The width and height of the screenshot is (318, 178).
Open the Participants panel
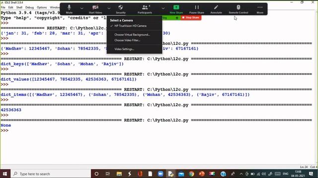point(145,9)
